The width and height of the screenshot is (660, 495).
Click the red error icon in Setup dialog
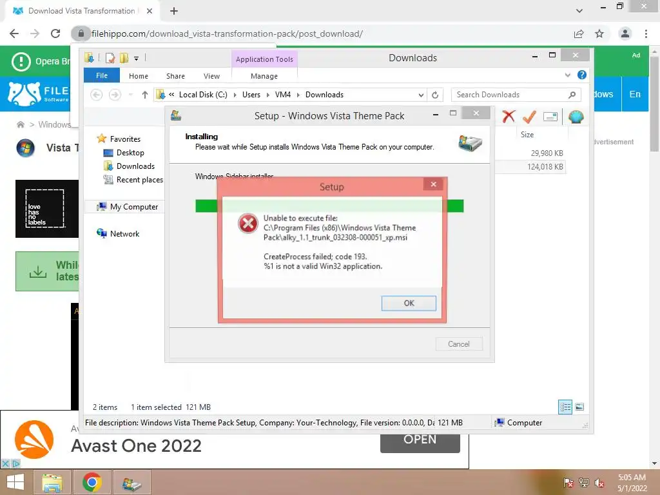[248, 223]
